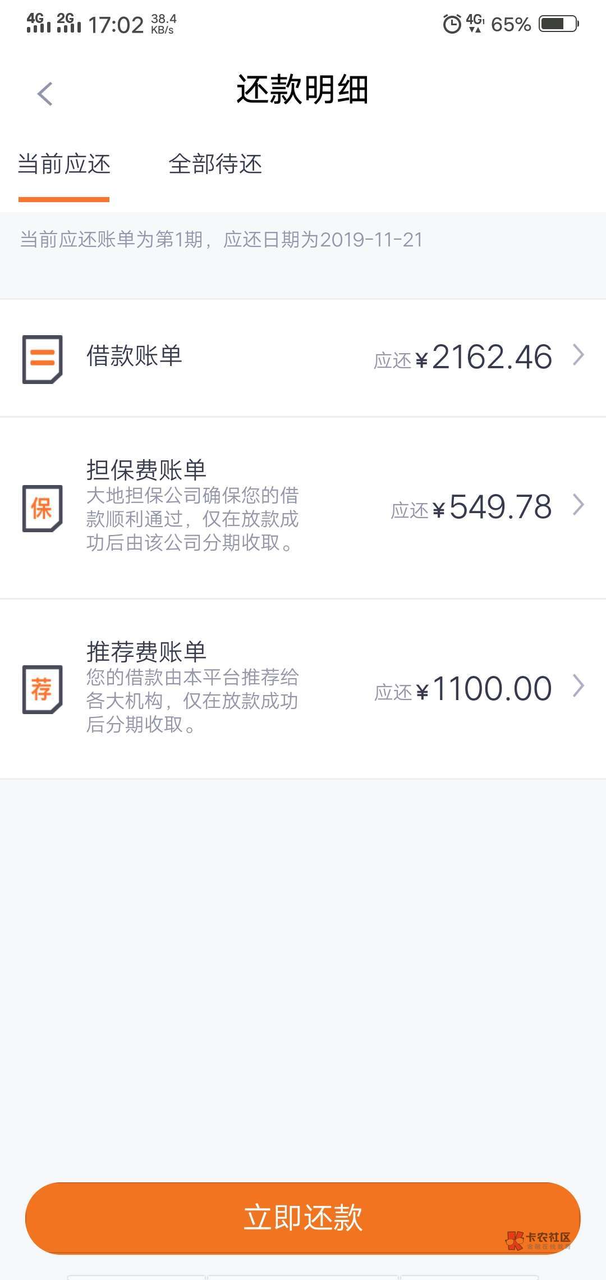
Task: Tap the battery status icon
Action: coord(558,24)
